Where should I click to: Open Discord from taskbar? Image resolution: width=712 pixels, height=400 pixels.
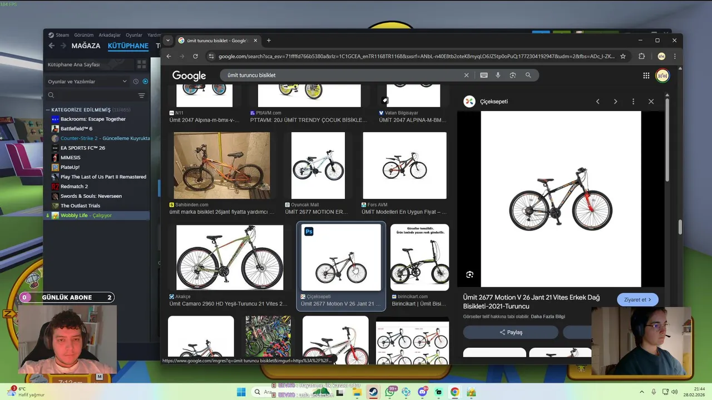tap(422, 392)
